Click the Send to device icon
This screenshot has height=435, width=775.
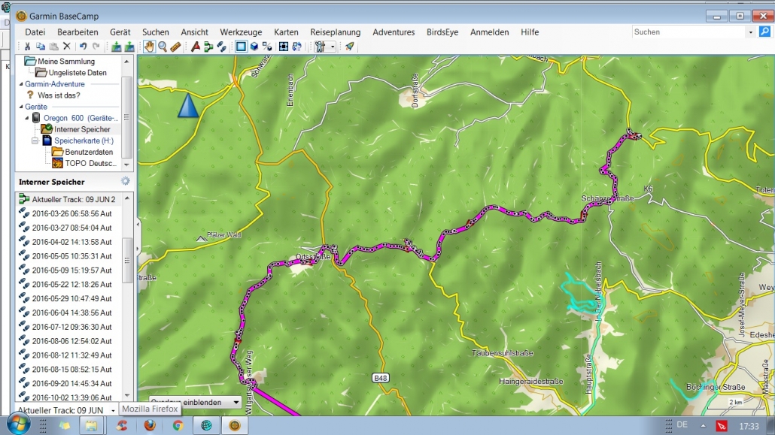(116, 47)
